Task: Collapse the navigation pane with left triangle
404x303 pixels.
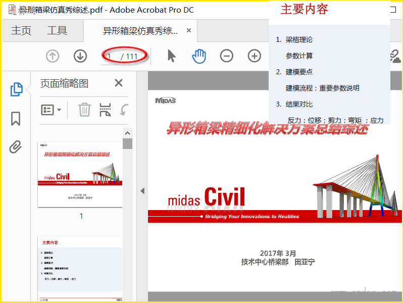Action: tap(142, 191)
